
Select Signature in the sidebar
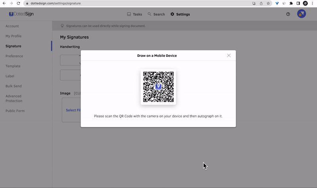point(13,46)
